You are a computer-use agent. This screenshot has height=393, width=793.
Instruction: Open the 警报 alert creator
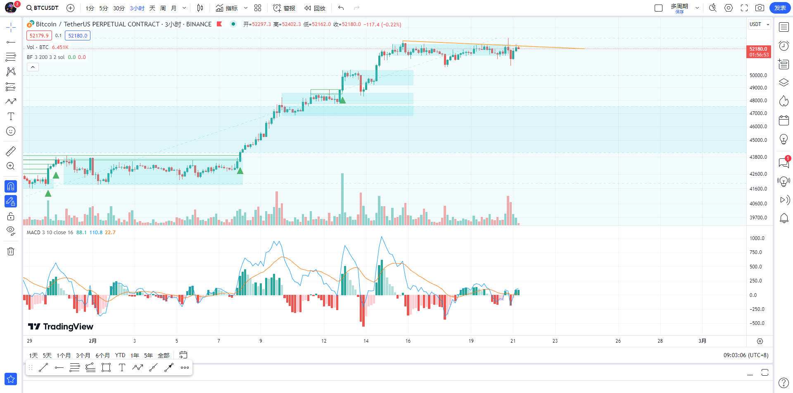[x=284, y=8]
